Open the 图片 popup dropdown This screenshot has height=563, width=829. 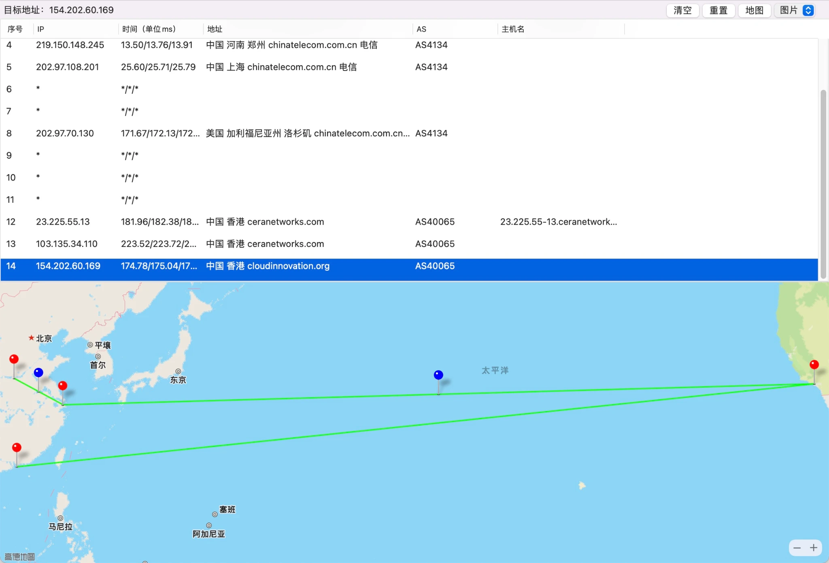796,10
